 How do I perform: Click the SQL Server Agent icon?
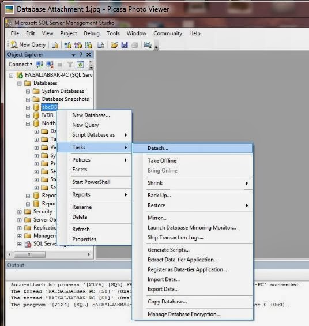coord(28,243)
